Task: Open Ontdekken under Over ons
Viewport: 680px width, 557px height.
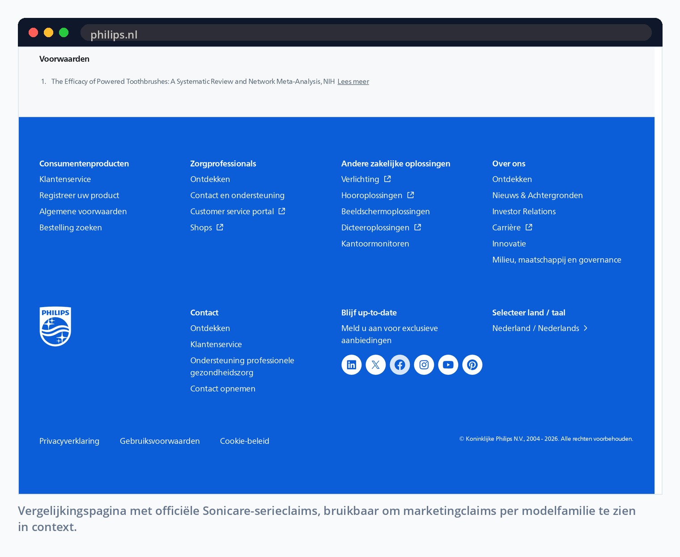Action: 512,179
